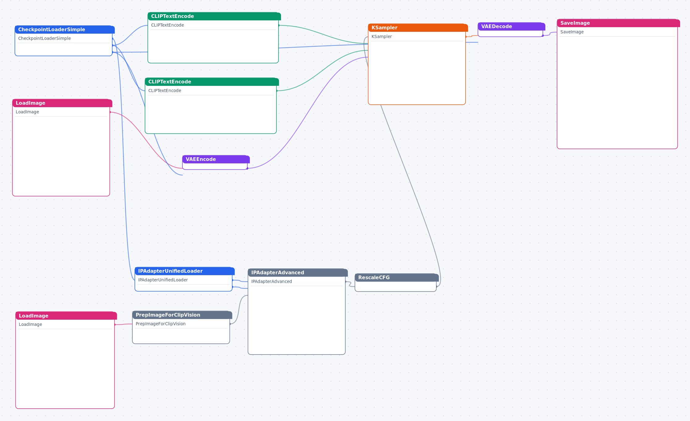
Task: Select the CheckpointLoaderSimple node header
Action: coord(65,30)
